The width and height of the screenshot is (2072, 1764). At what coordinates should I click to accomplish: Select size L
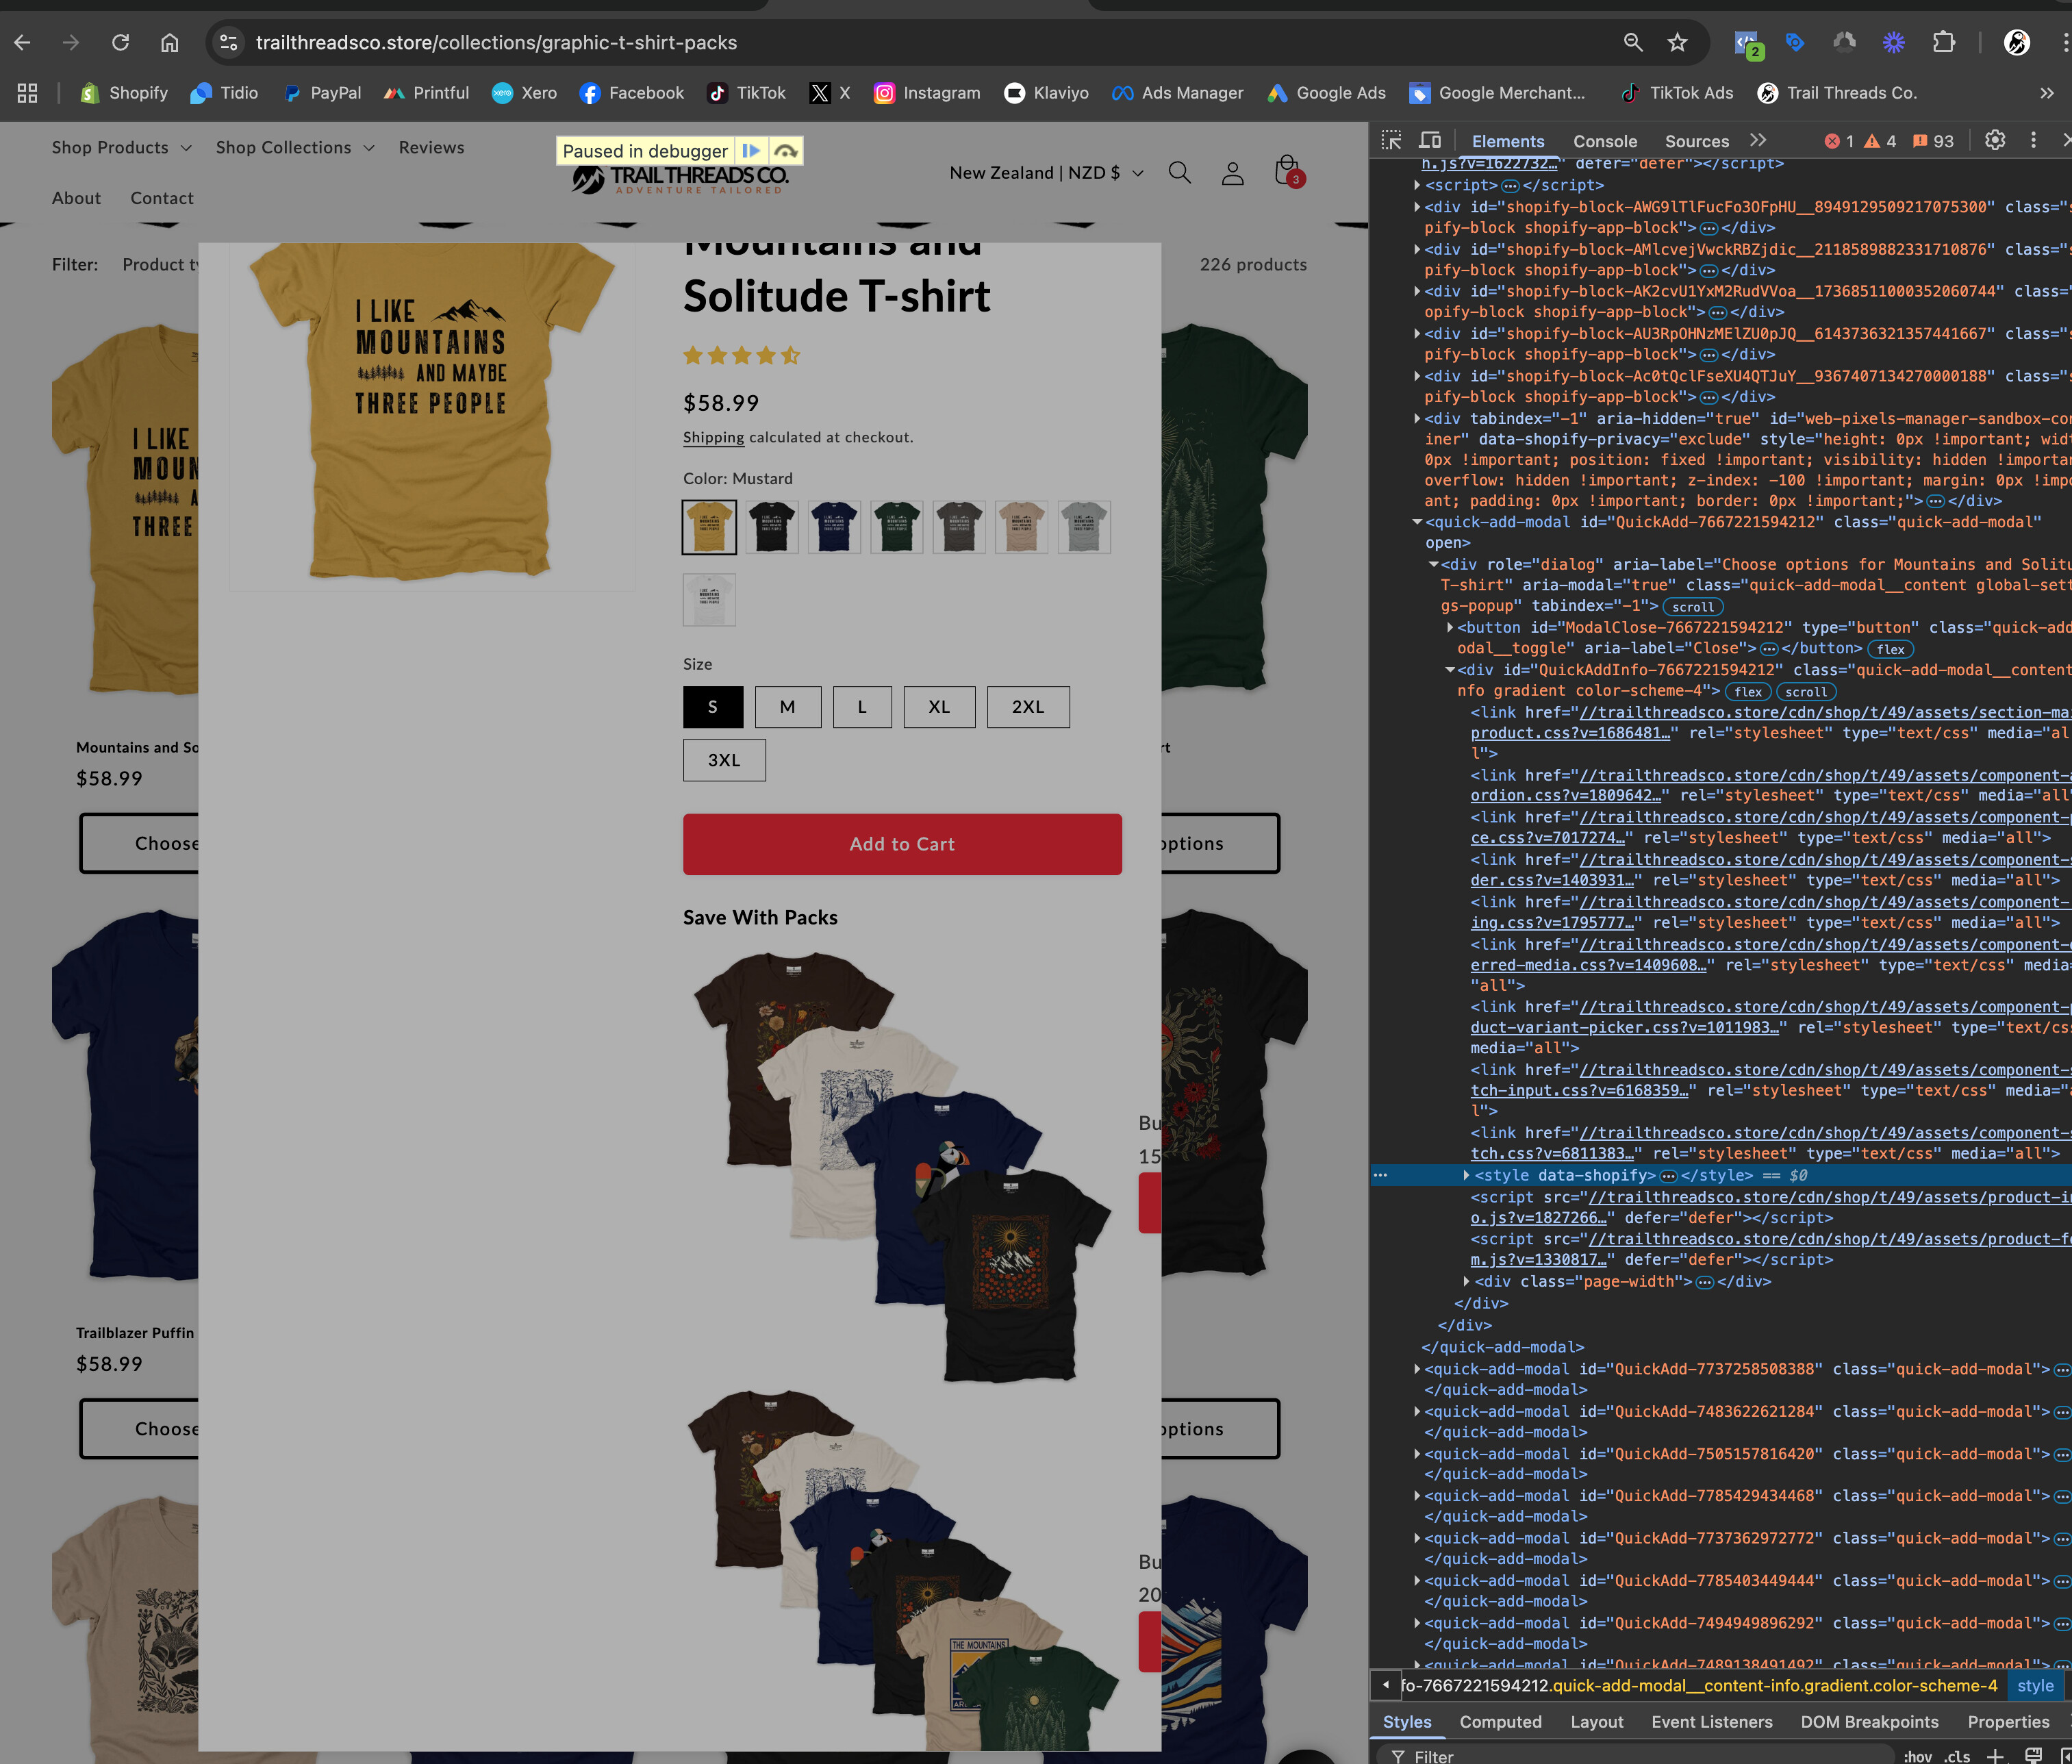coord(862,707)
